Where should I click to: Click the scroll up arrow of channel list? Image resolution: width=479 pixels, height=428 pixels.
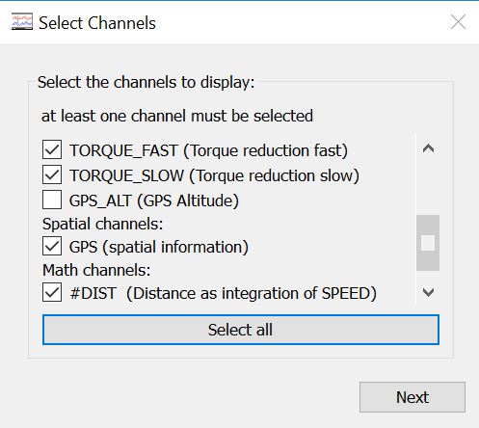pos(428,148)
